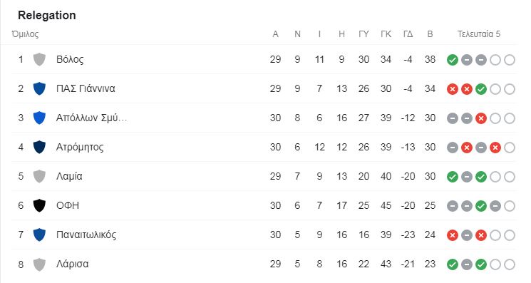Screen dimensions: 531x283
Task: Click the Όμιλος column header
Action: click(x=25, y=34)
